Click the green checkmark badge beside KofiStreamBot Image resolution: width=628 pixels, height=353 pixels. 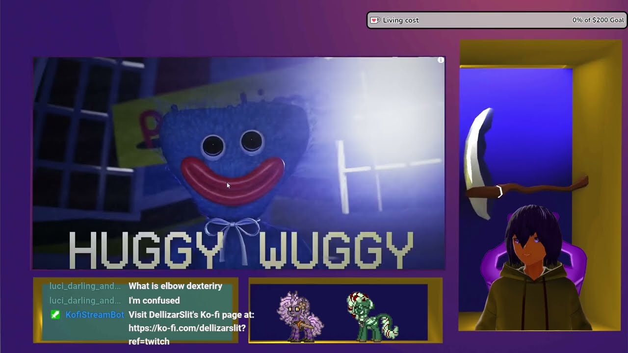(55, 315)
